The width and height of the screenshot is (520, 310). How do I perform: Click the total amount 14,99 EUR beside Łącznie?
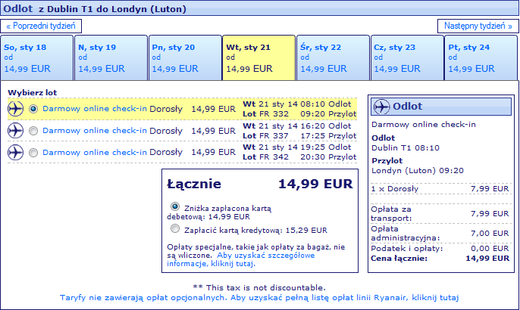tap(315, 184)
